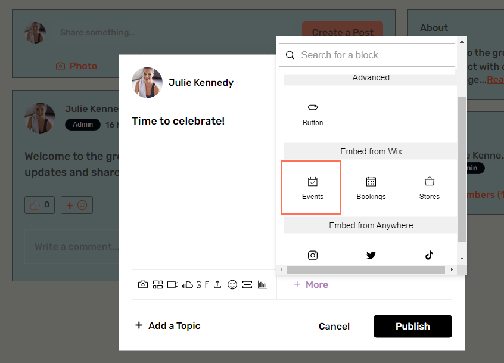Add a photo using the camera icon
The image size is (504, 363).
[x=143, y=284]
